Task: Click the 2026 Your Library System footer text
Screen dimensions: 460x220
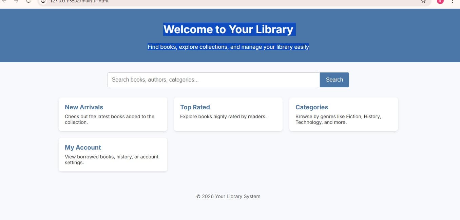Action: [228, 196]
